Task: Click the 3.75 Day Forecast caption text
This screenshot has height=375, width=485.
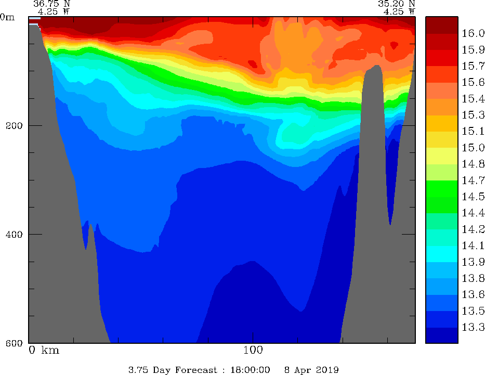Action: pyautogui.click(x=173, y=370)
